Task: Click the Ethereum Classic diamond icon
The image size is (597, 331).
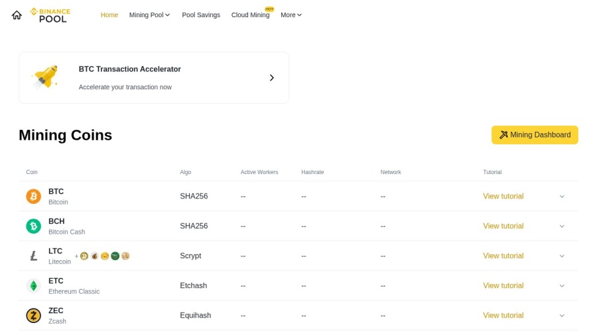Action: coord(34,286)
